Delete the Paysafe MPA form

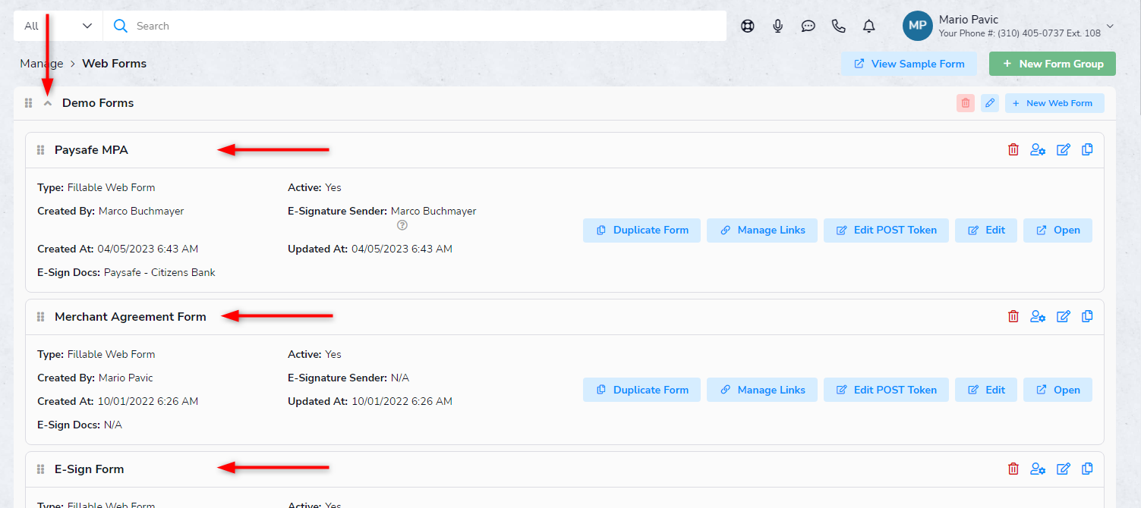(x=1013, y=149)
